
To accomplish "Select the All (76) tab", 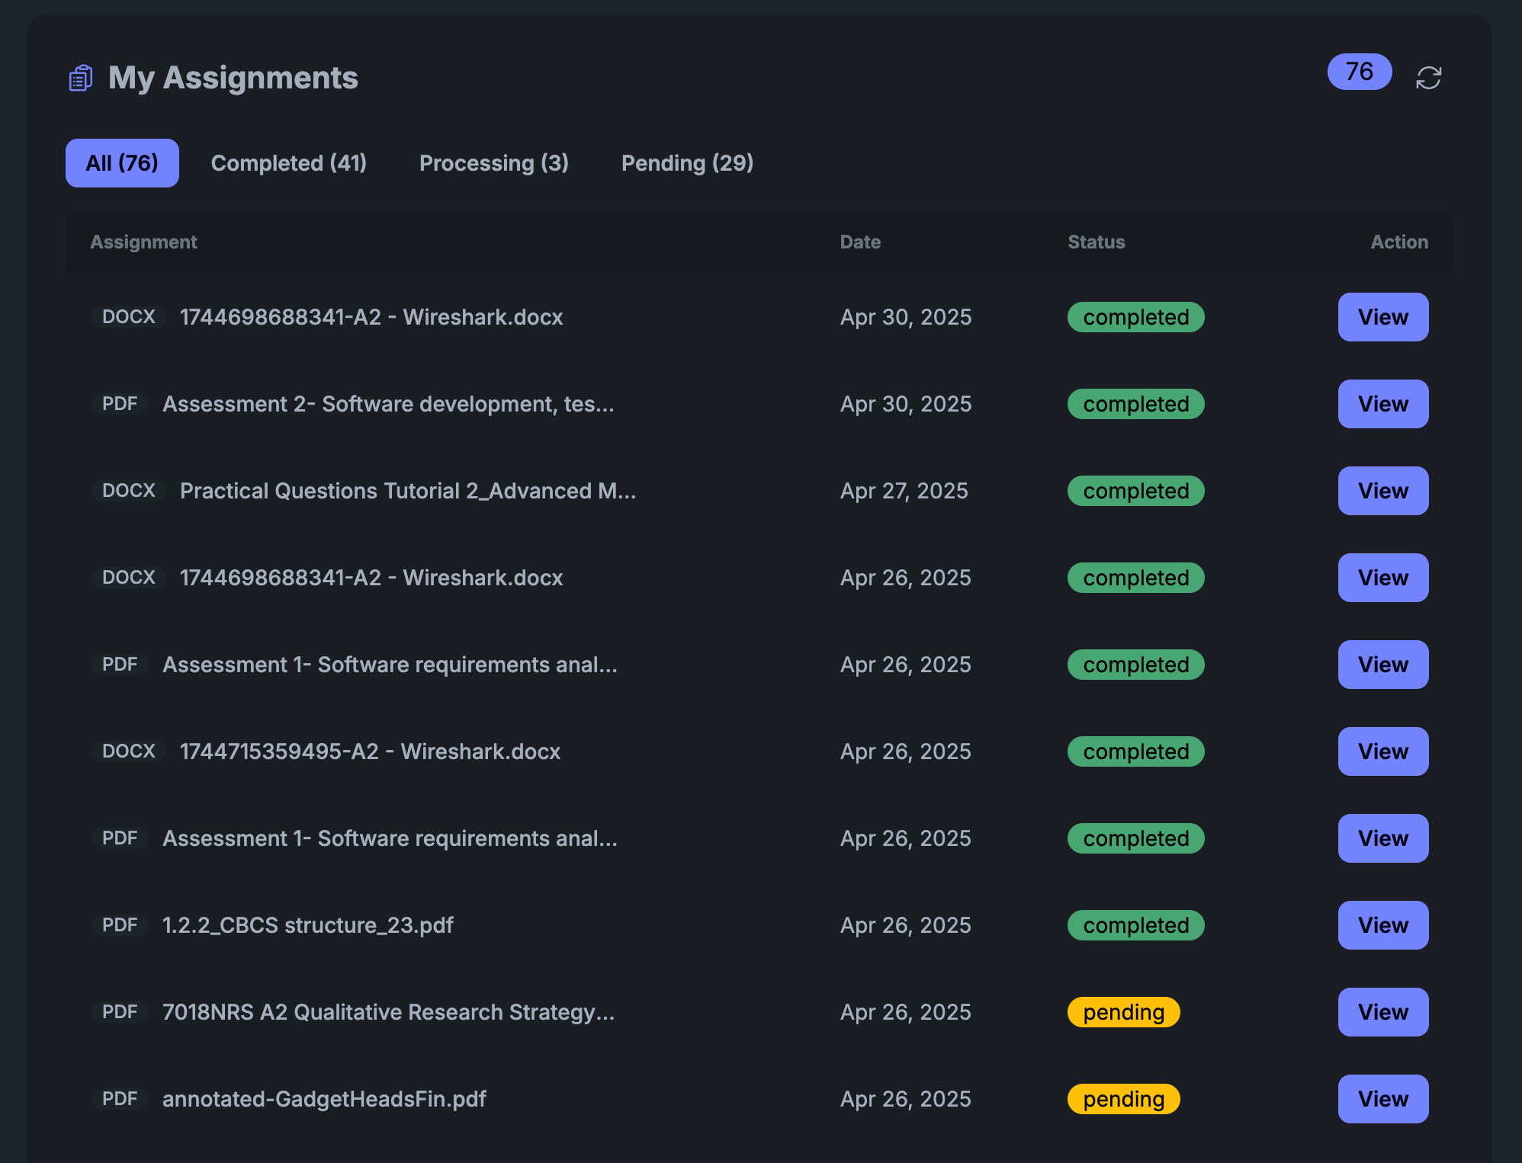I will click(122, 163).
